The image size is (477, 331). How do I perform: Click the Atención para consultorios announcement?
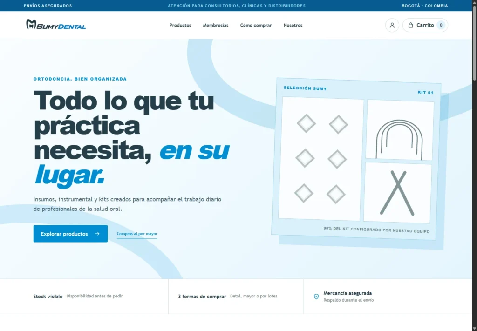click(237, 6)
